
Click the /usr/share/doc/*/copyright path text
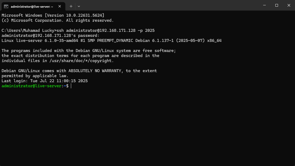(x=82, y=61)
